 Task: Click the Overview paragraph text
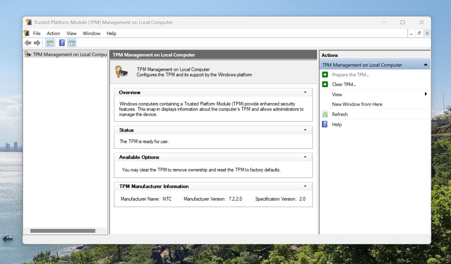point(211,109)
